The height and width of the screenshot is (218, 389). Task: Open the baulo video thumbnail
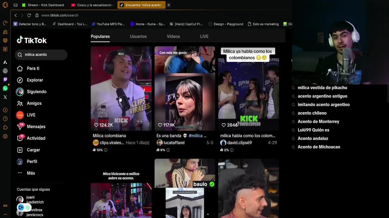185,188
